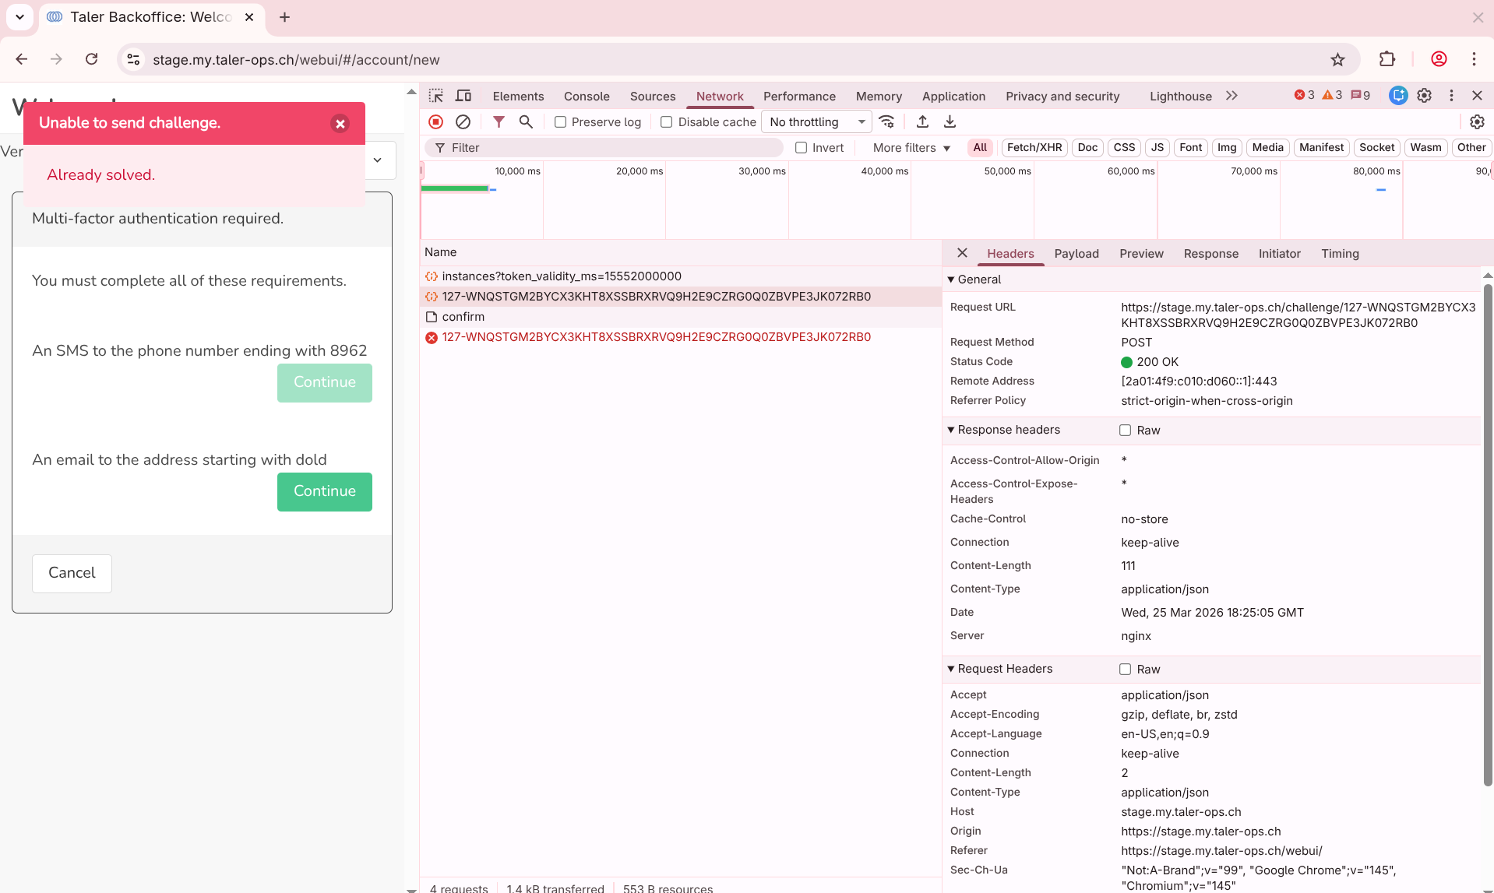This screenshot has width=1494, height=893.
Task: Click the import HAR upload icon
Action: tap(922, 121)
